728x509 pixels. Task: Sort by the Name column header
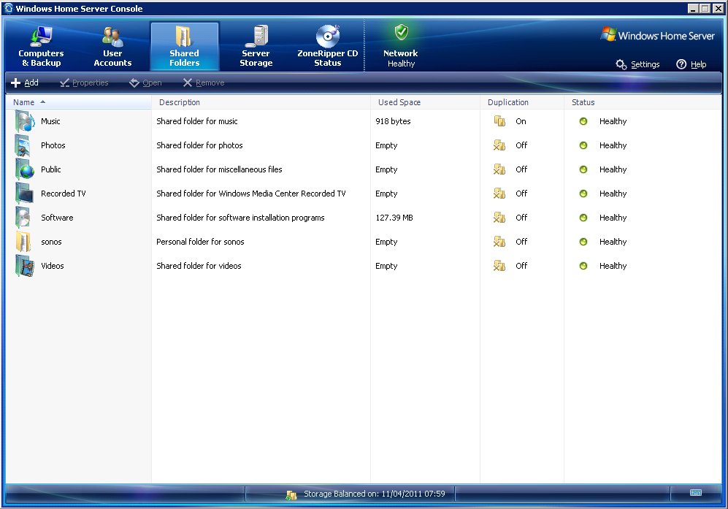(x=78, y=102)
